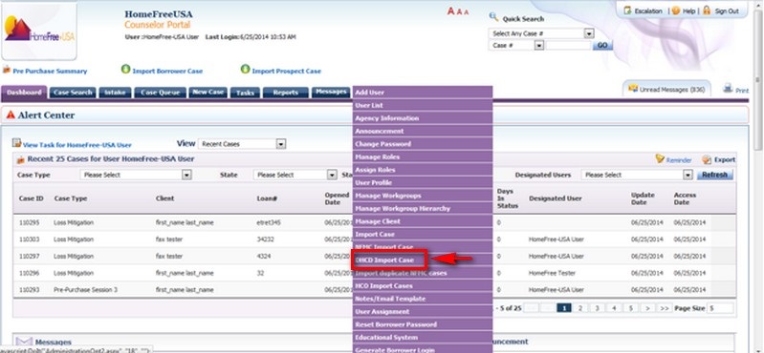Select Notes/Email Template menu item
Screen dimensions: 764x353
point(423,299)
